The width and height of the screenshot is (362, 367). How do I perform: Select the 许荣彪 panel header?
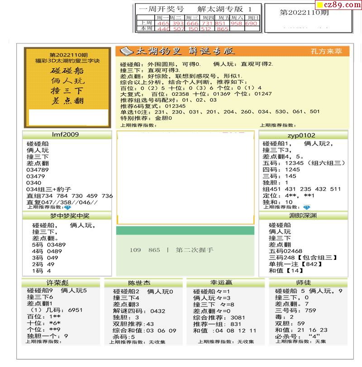click(x=61, y=283)
